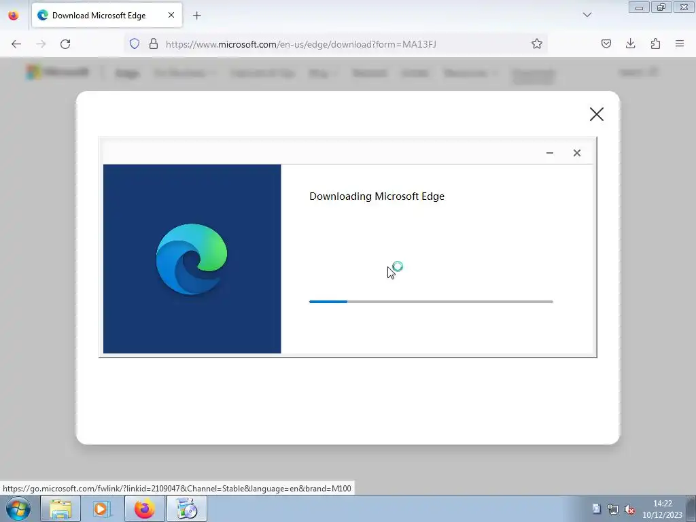The height and width of the screenshot is (522, 696).
Task: Open the network status tray icon
Action: coord(613,509)
